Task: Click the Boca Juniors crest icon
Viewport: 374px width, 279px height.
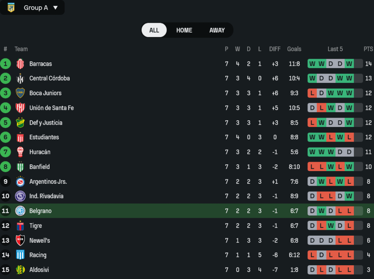Action: tap(20, 93)
